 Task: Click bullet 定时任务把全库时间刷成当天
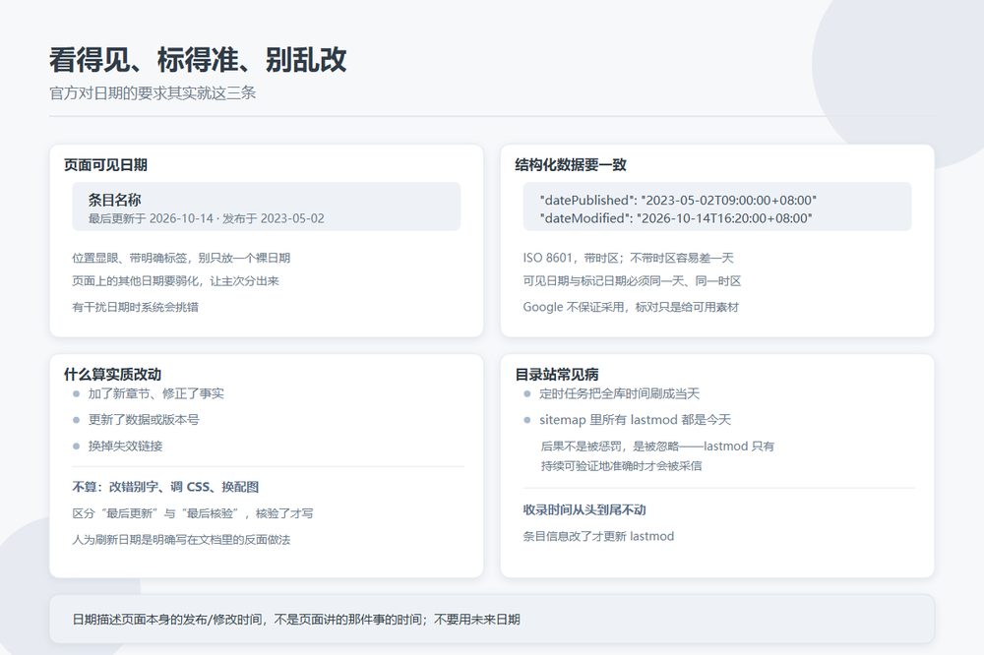[619, 393]
